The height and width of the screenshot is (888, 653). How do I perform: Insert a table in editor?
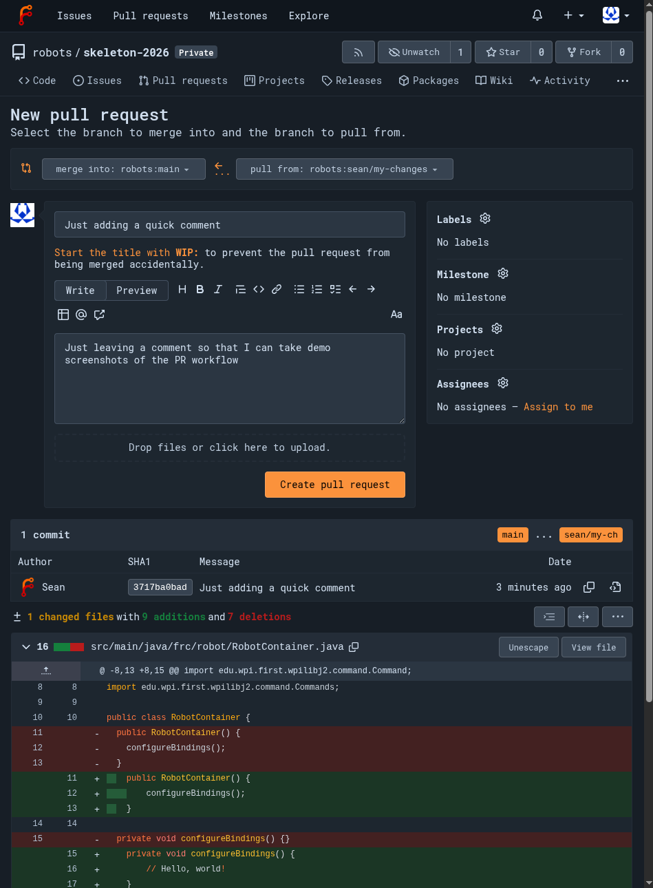pos(63,315)
